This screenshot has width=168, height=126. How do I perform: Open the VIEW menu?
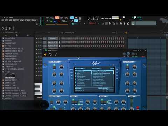coord(22,20)
